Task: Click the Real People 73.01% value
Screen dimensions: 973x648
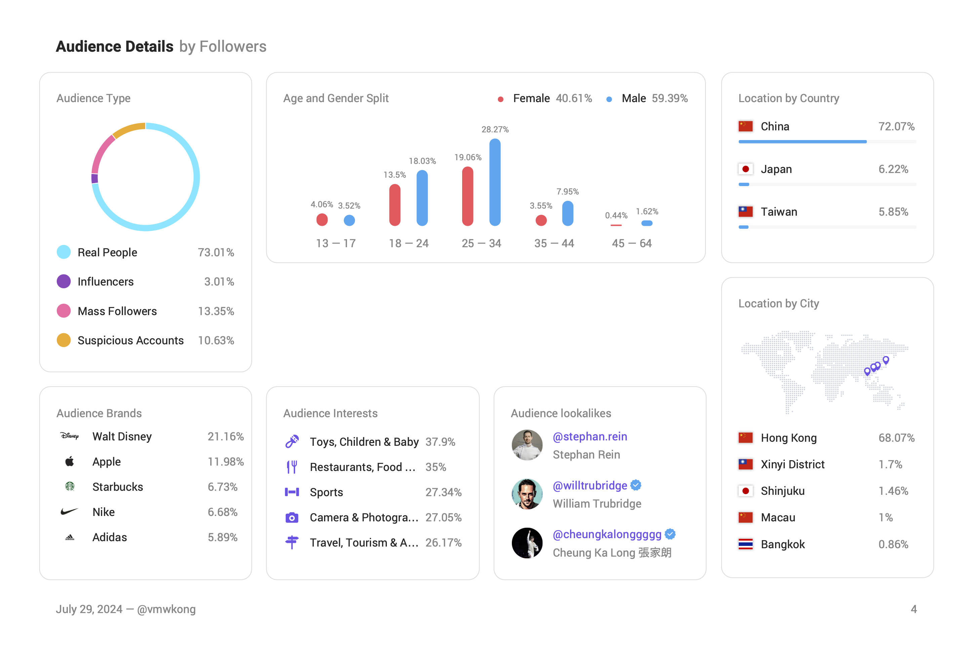Action: click(216, 252)
